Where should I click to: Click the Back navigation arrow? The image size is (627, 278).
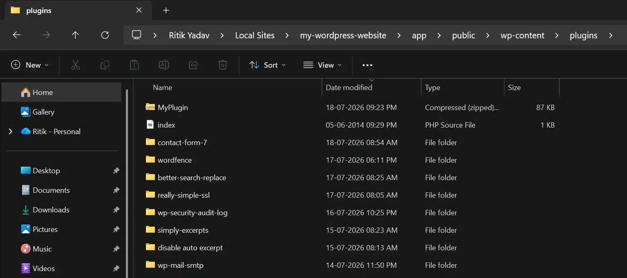pos(17,35)
